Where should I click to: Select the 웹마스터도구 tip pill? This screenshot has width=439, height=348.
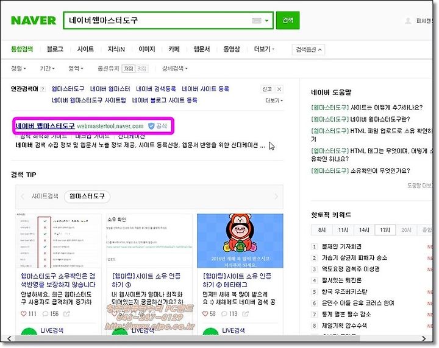click(x=87, y=197)
